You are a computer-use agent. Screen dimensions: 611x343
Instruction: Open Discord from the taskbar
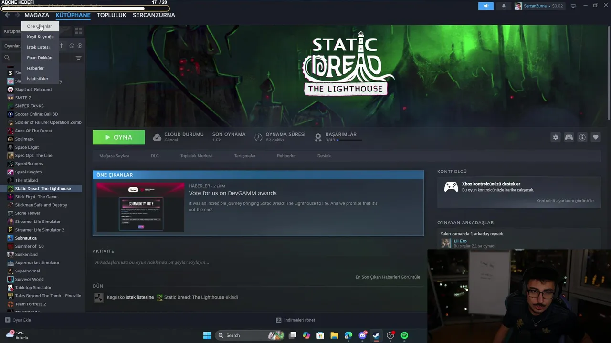point(362,335)
